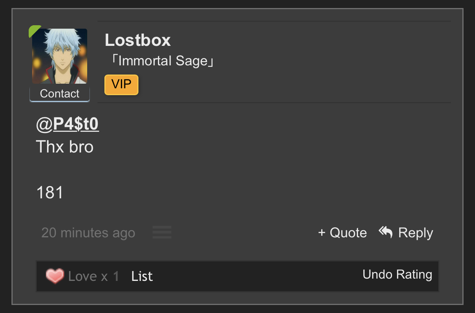Screen dimensions: 475x313
Task: Open the Lostbox username profile link
Action: [138, 40]
